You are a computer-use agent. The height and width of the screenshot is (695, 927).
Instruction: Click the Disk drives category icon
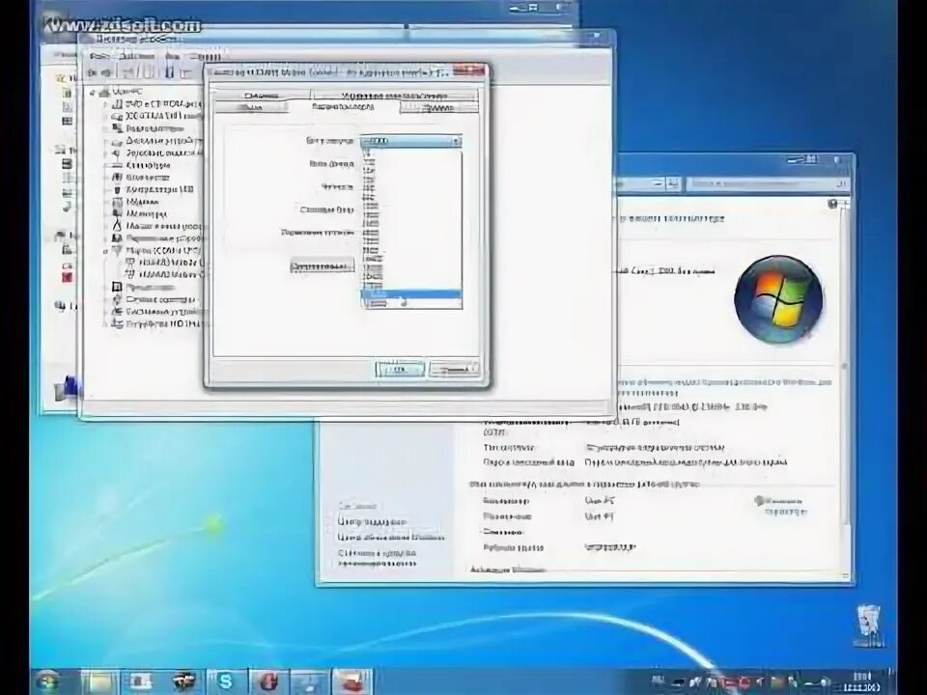(x=117, y=141)
